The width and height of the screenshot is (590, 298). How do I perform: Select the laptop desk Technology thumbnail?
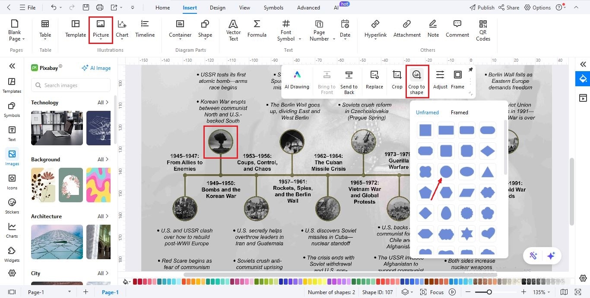(x=57, y=128)
